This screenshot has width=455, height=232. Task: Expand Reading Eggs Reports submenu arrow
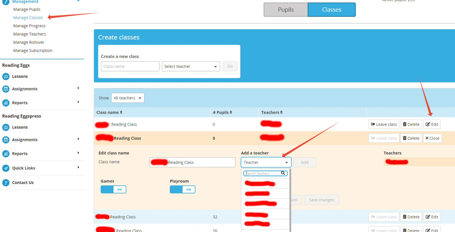tap(78, 102)
